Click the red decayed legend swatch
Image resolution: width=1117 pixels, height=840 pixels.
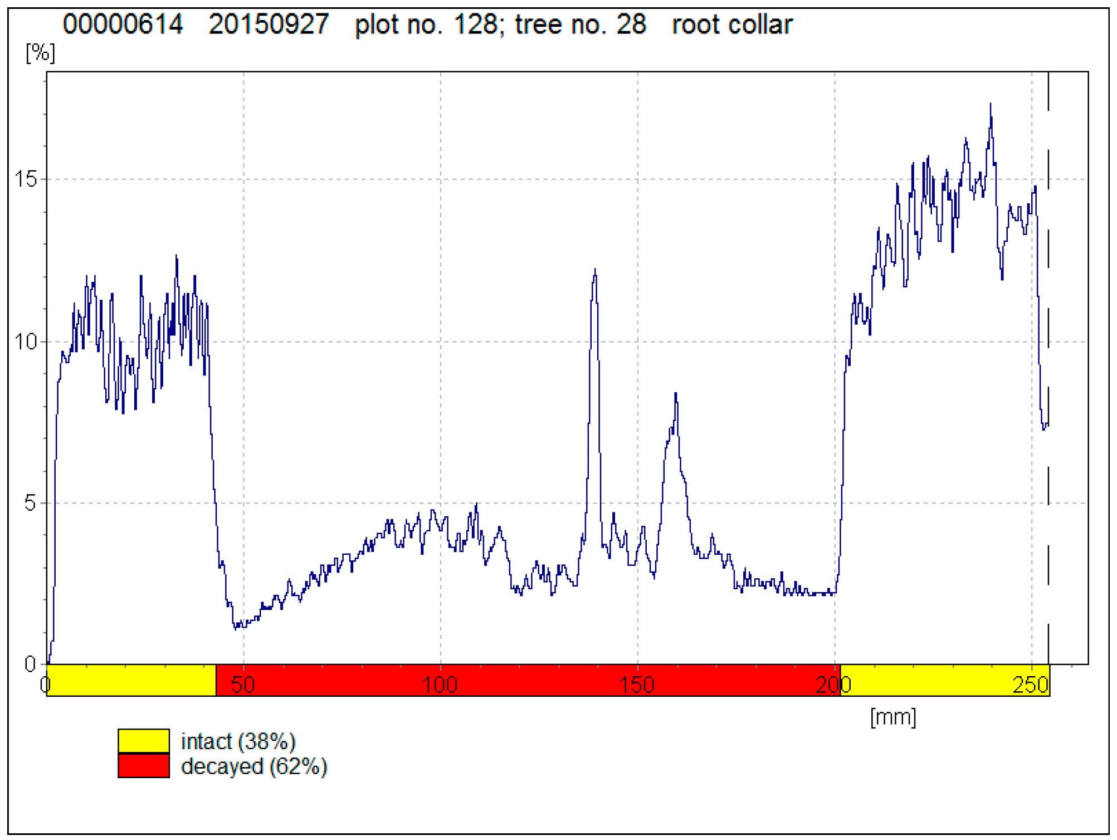point(144,765)
